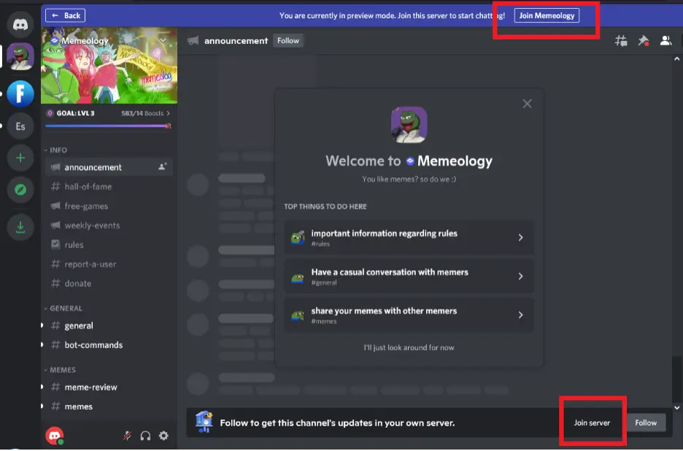Click Follow next to announcement header
This screenshot has width=683, height=451.
pos(288,41)
